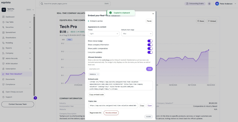Click the Cap Table clock icon
Viewport: 238px width, 122px height.
point(3,22)
